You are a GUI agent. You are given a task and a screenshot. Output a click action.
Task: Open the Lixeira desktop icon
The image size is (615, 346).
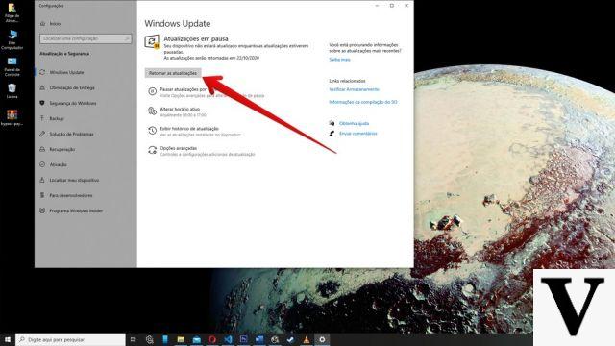[12, 91]
